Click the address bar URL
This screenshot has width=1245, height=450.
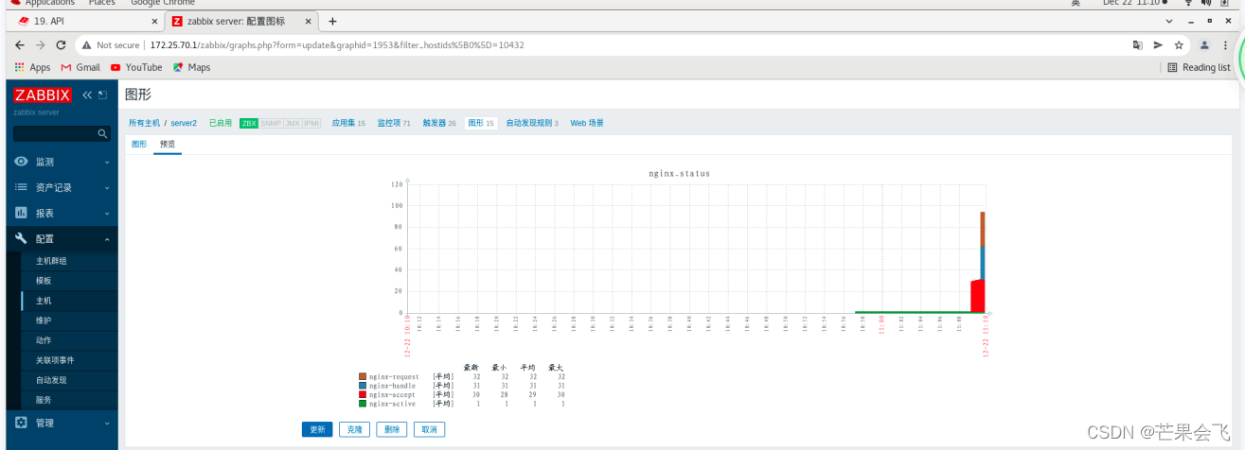point(337,44)
